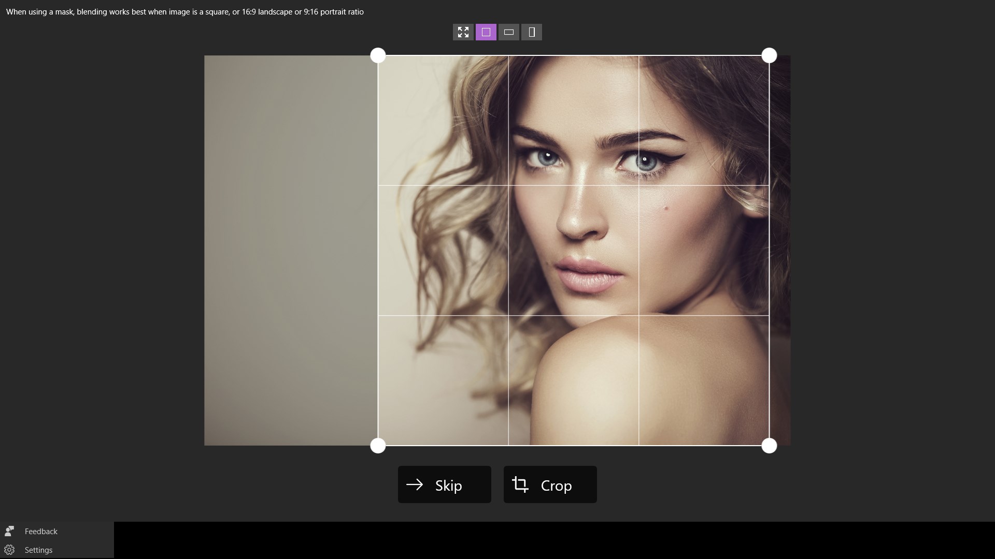Choose the square aspect ratio icon
Screen dimensions: 995x559
[486, 32]
